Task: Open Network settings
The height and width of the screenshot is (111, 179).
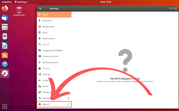Action: pos(54,92)
